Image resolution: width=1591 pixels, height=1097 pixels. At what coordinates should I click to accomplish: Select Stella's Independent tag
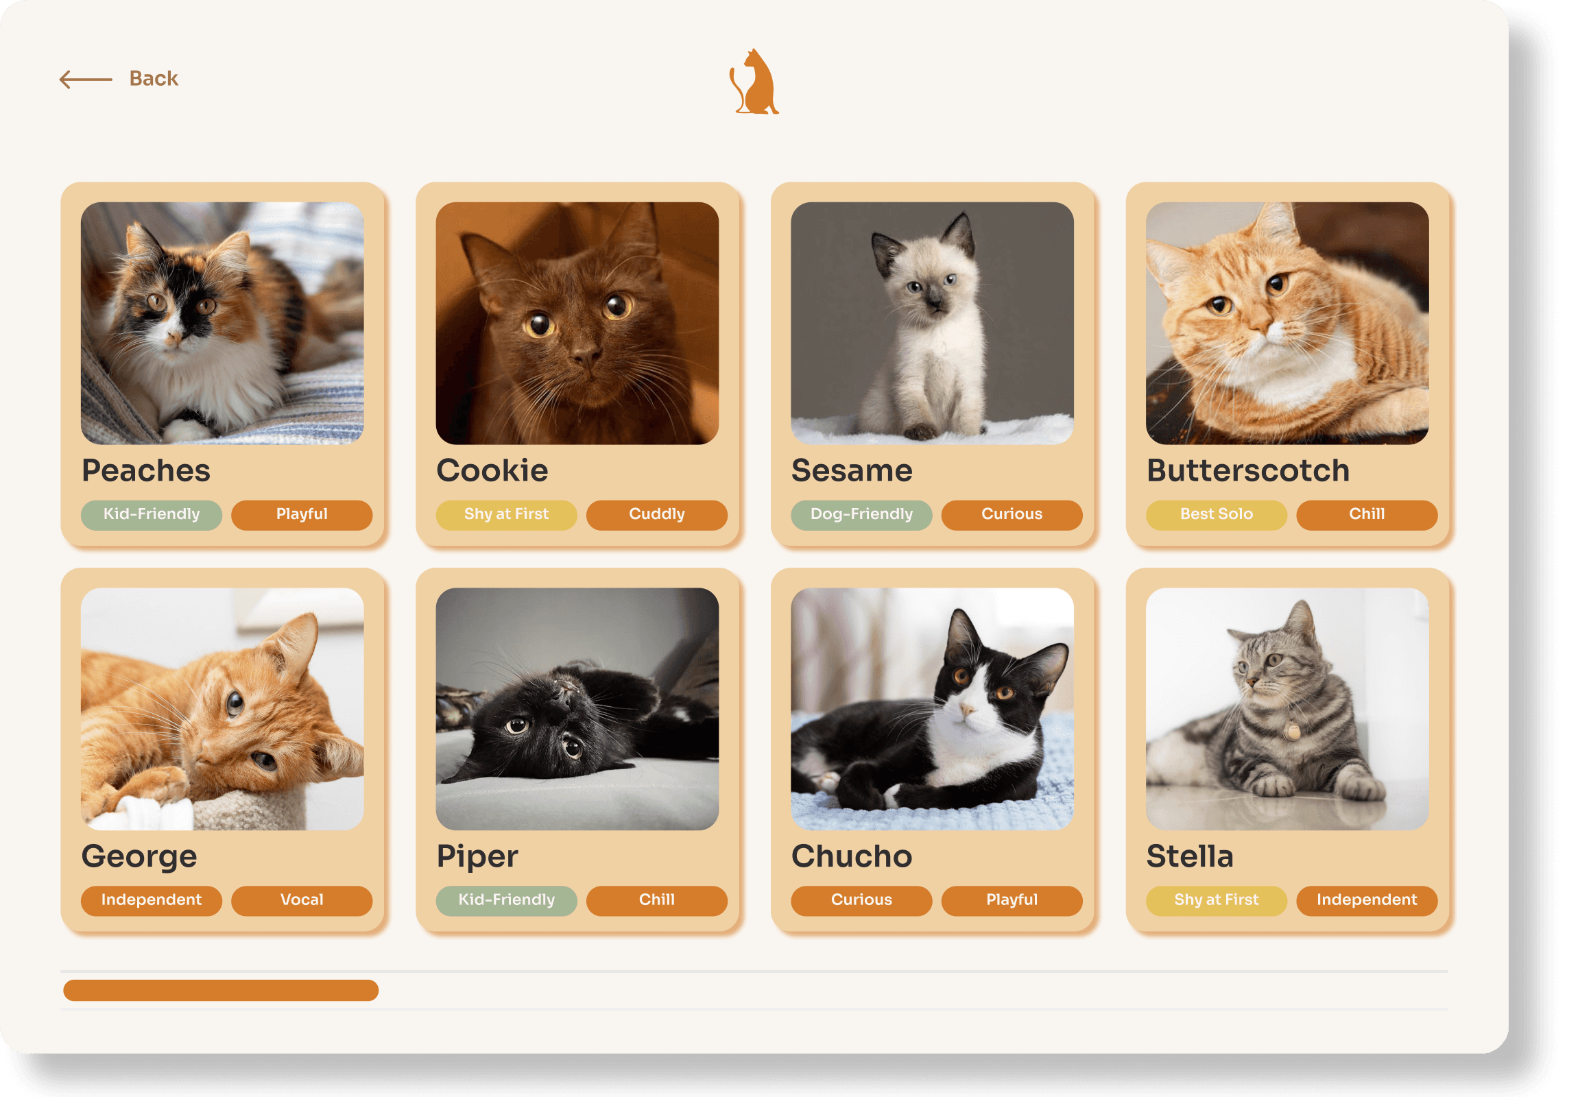tap(1367, 900)
